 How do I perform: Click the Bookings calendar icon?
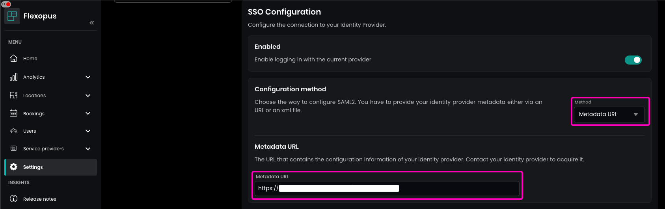click(x=13, y=113)
